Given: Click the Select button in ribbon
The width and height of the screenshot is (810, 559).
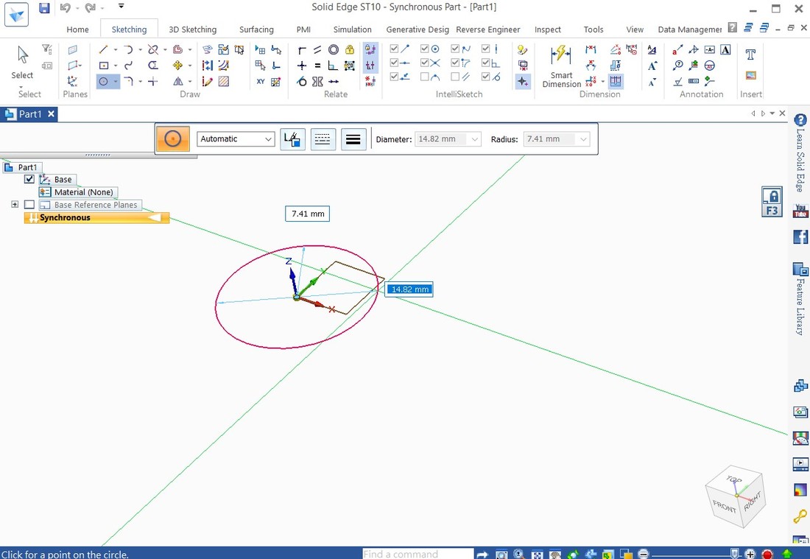Looking at the screenshot, I should tap(22, 63).
